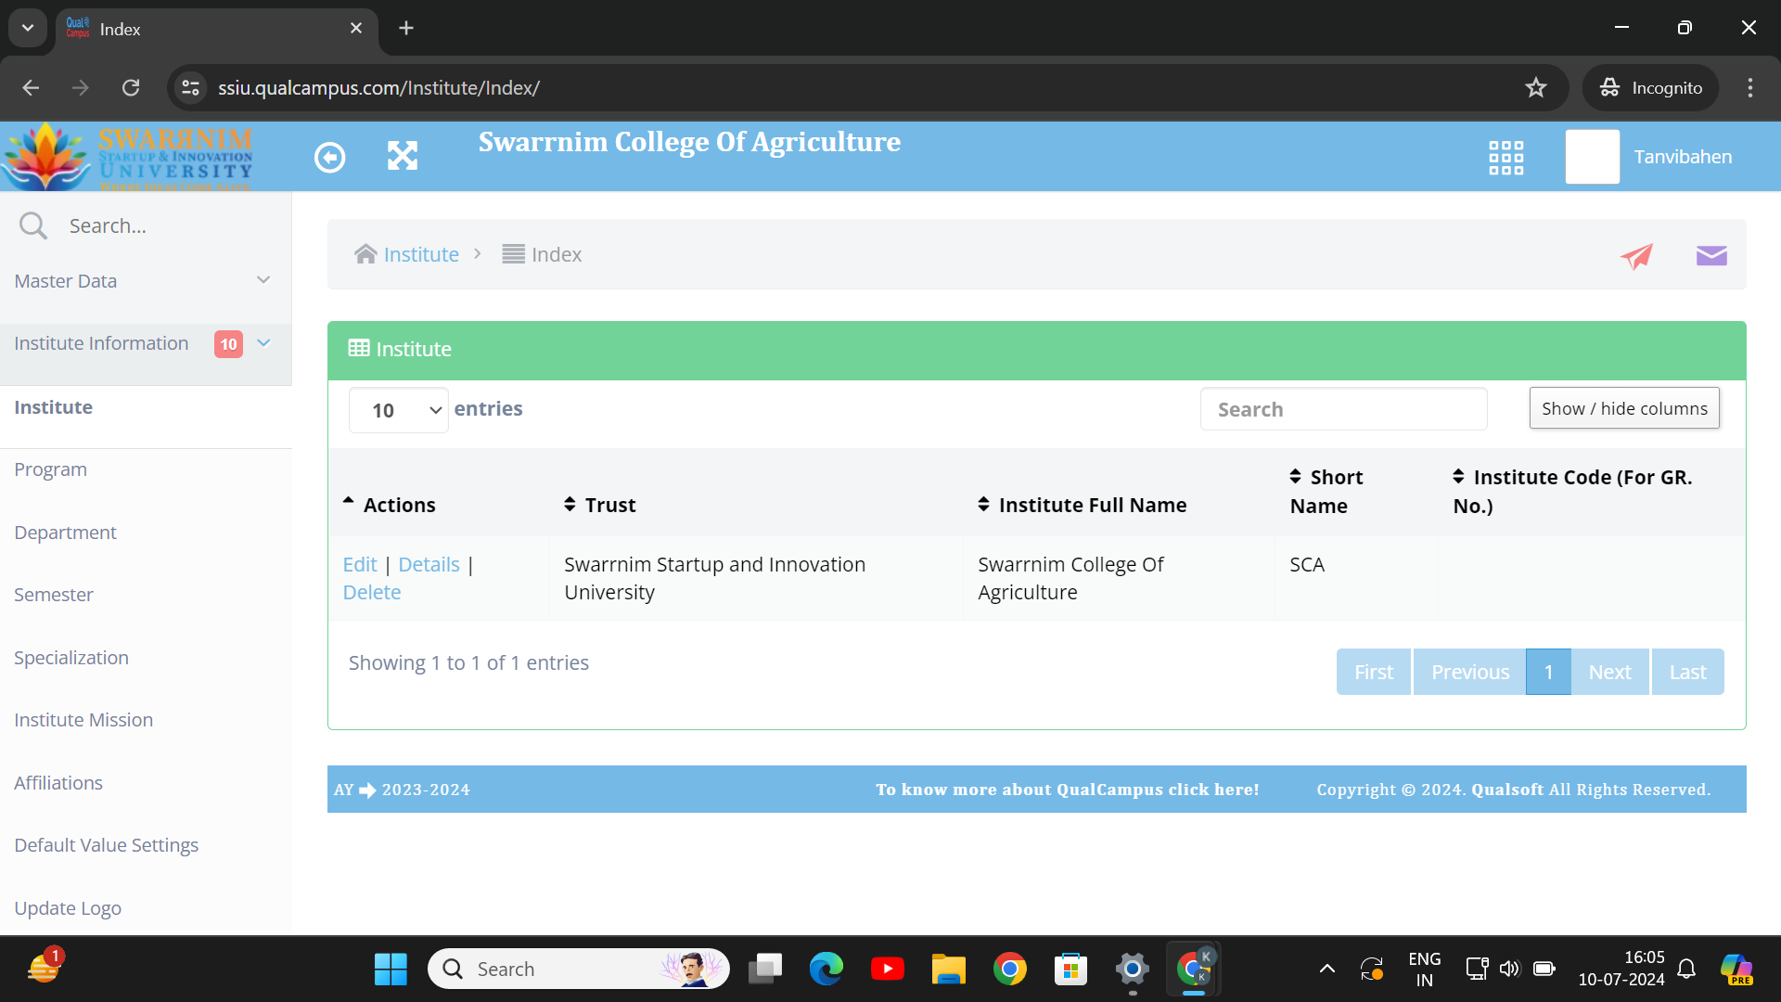
Task: Expand the Master Data menu
Action: (146, 281)
